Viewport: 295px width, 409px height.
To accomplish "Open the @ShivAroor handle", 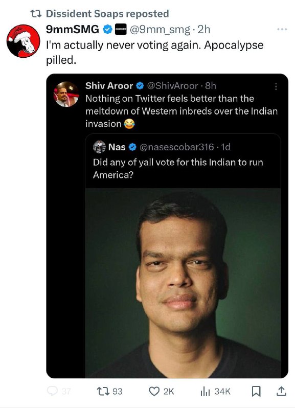I will 172,86.
